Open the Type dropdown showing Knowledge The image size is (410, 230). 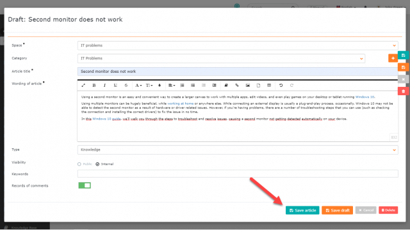click(x=238, y=149)
